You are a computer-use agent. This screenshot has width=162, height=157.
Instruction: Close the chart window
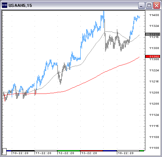156,5
